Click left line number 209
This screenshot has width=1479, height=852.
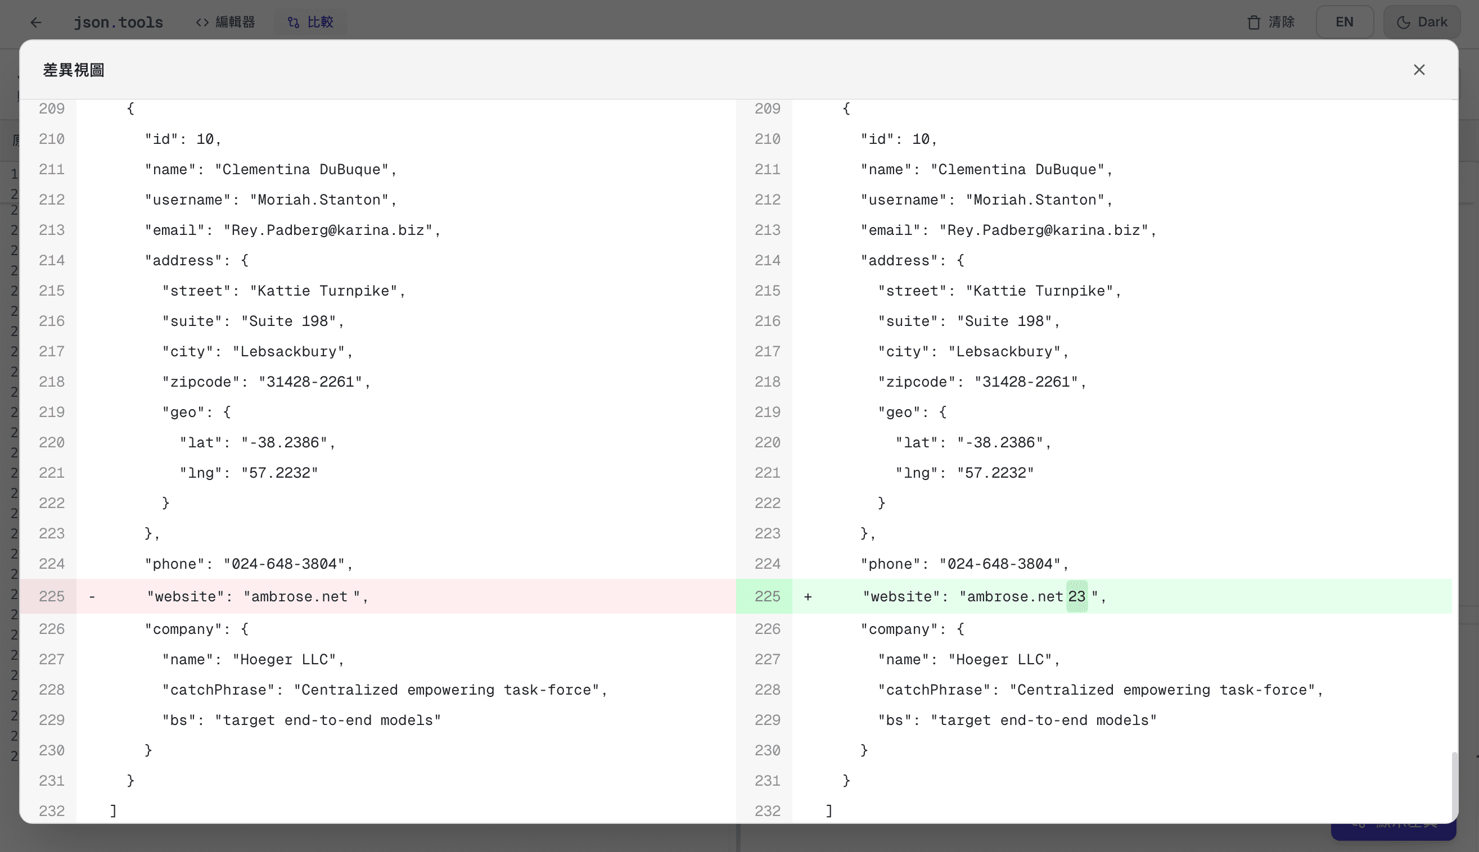52,109
